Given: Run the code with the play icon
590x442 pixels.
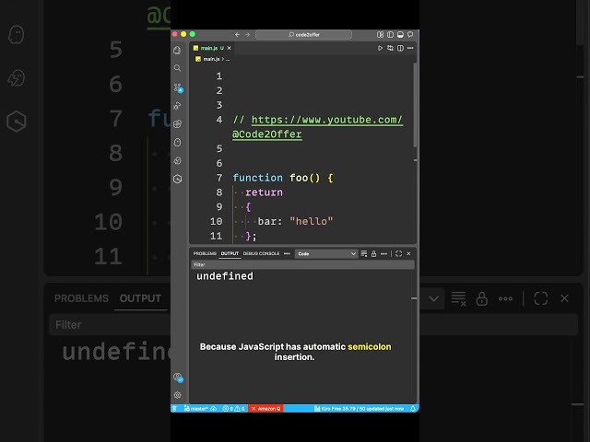Looking at the screenshot, I should (x=380, y=48).
